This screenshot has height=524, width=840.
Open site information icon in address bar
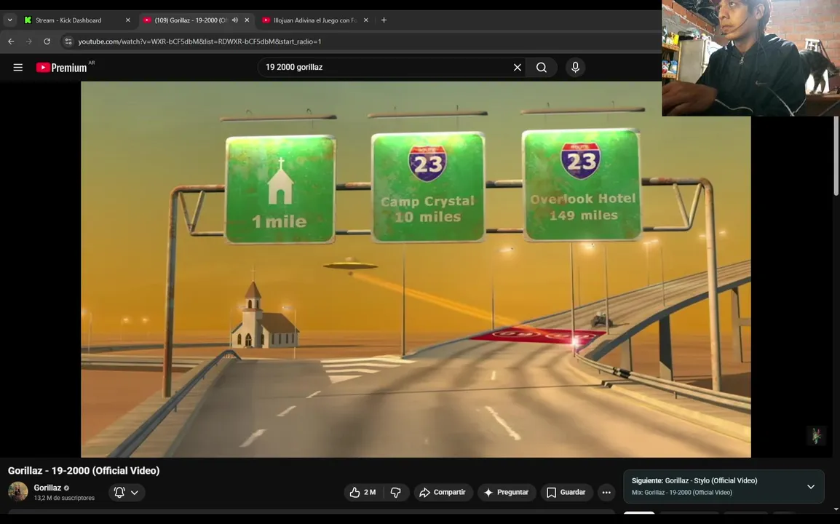pos(68,41)
